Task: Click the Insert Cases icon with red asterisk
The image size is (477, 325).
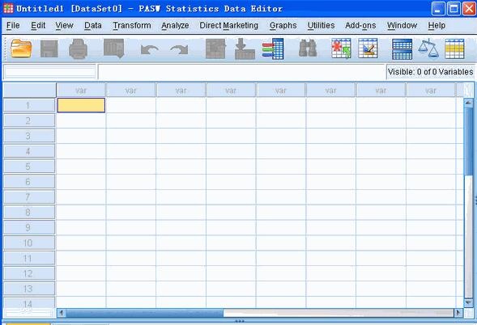Action: click(341, 49)
